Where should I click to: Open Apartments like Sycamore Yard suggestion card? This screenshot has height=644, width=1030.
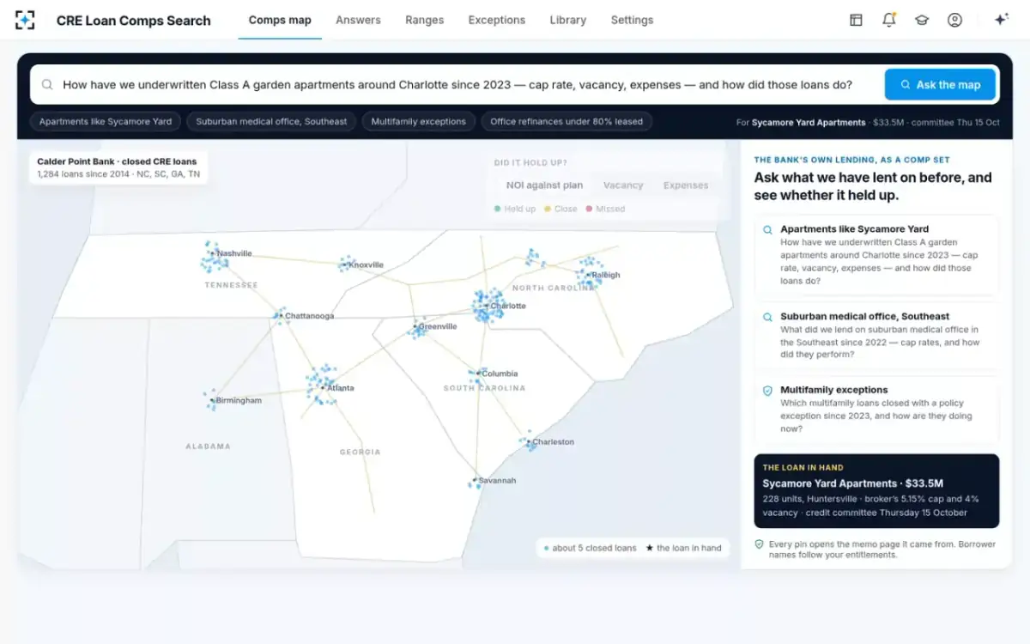point(876,256)
